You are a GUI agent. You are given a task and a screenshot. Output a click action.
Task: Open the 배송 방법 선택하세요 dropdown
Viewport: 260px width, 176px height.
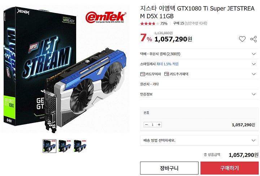tap(199, 140)
